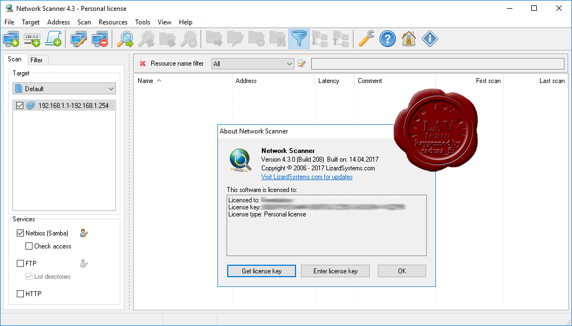Image resolution: width=572 pixels, height=326 pixels.
Task: Sort by Name column header
Action: (183, 81)
